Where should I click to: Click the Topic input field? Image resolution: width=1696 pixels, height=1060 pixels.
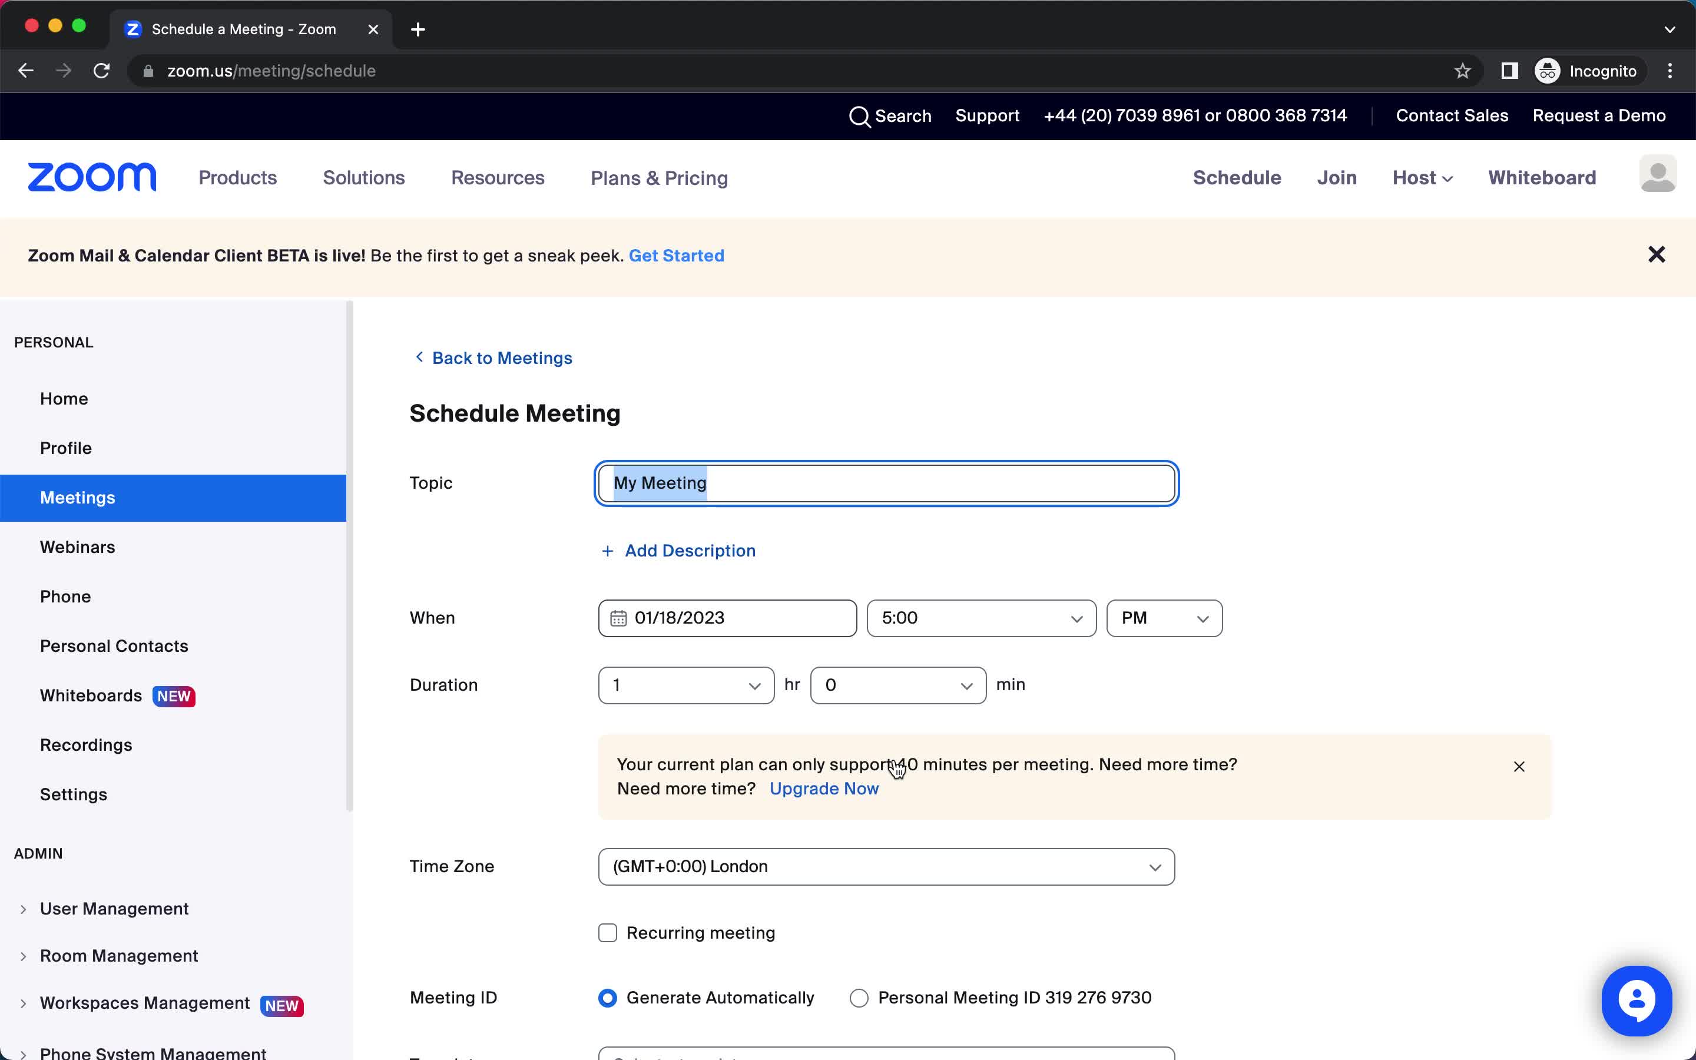(885, 482)
